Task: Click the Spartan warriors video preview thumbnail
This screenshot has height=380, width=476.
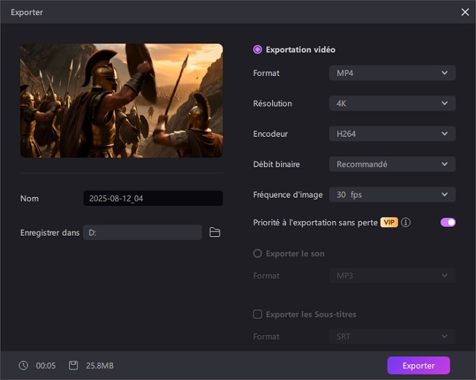Action: [122, 100]
